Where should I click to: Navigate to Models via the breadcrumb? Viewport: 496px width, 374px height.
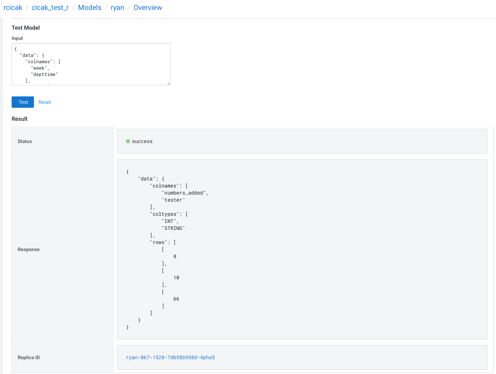click(89, 7)
